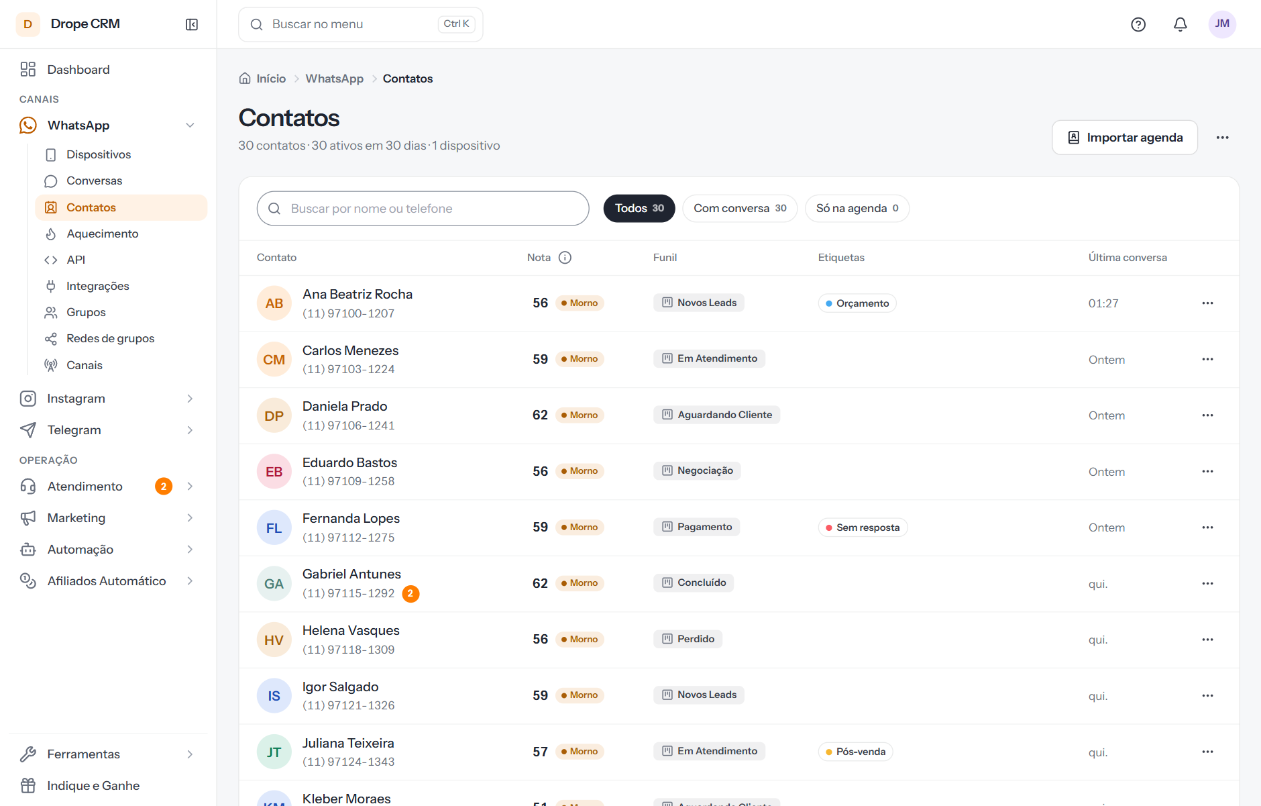
Task: Click the Concluído funnel tag
Action: point(694,583)
